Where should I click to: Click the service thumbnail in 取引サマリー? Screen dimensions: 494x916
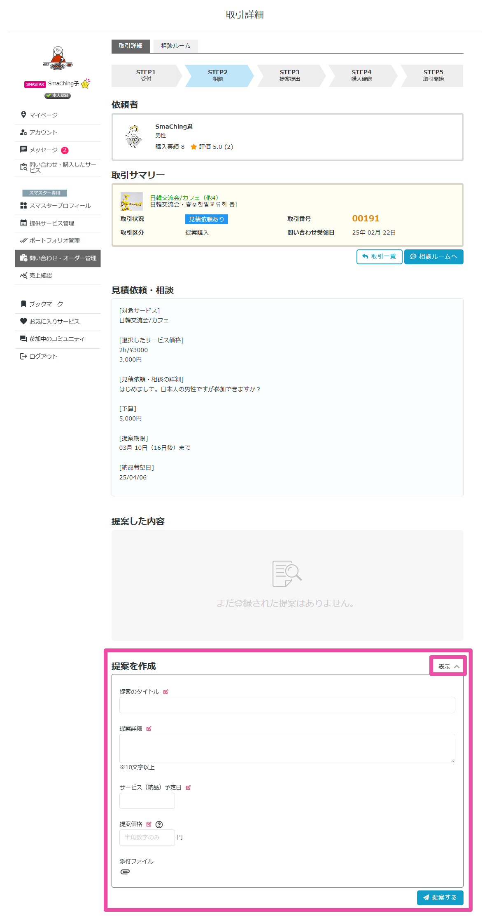[x=131, y=201]
